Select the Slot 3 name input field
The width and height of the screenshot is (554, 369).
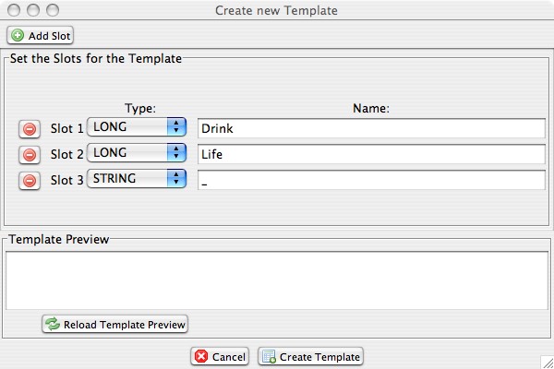371,180
